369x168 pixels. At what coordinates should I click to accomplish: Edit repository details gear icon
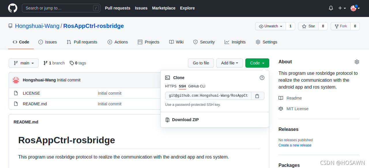[x=357, y=62]
